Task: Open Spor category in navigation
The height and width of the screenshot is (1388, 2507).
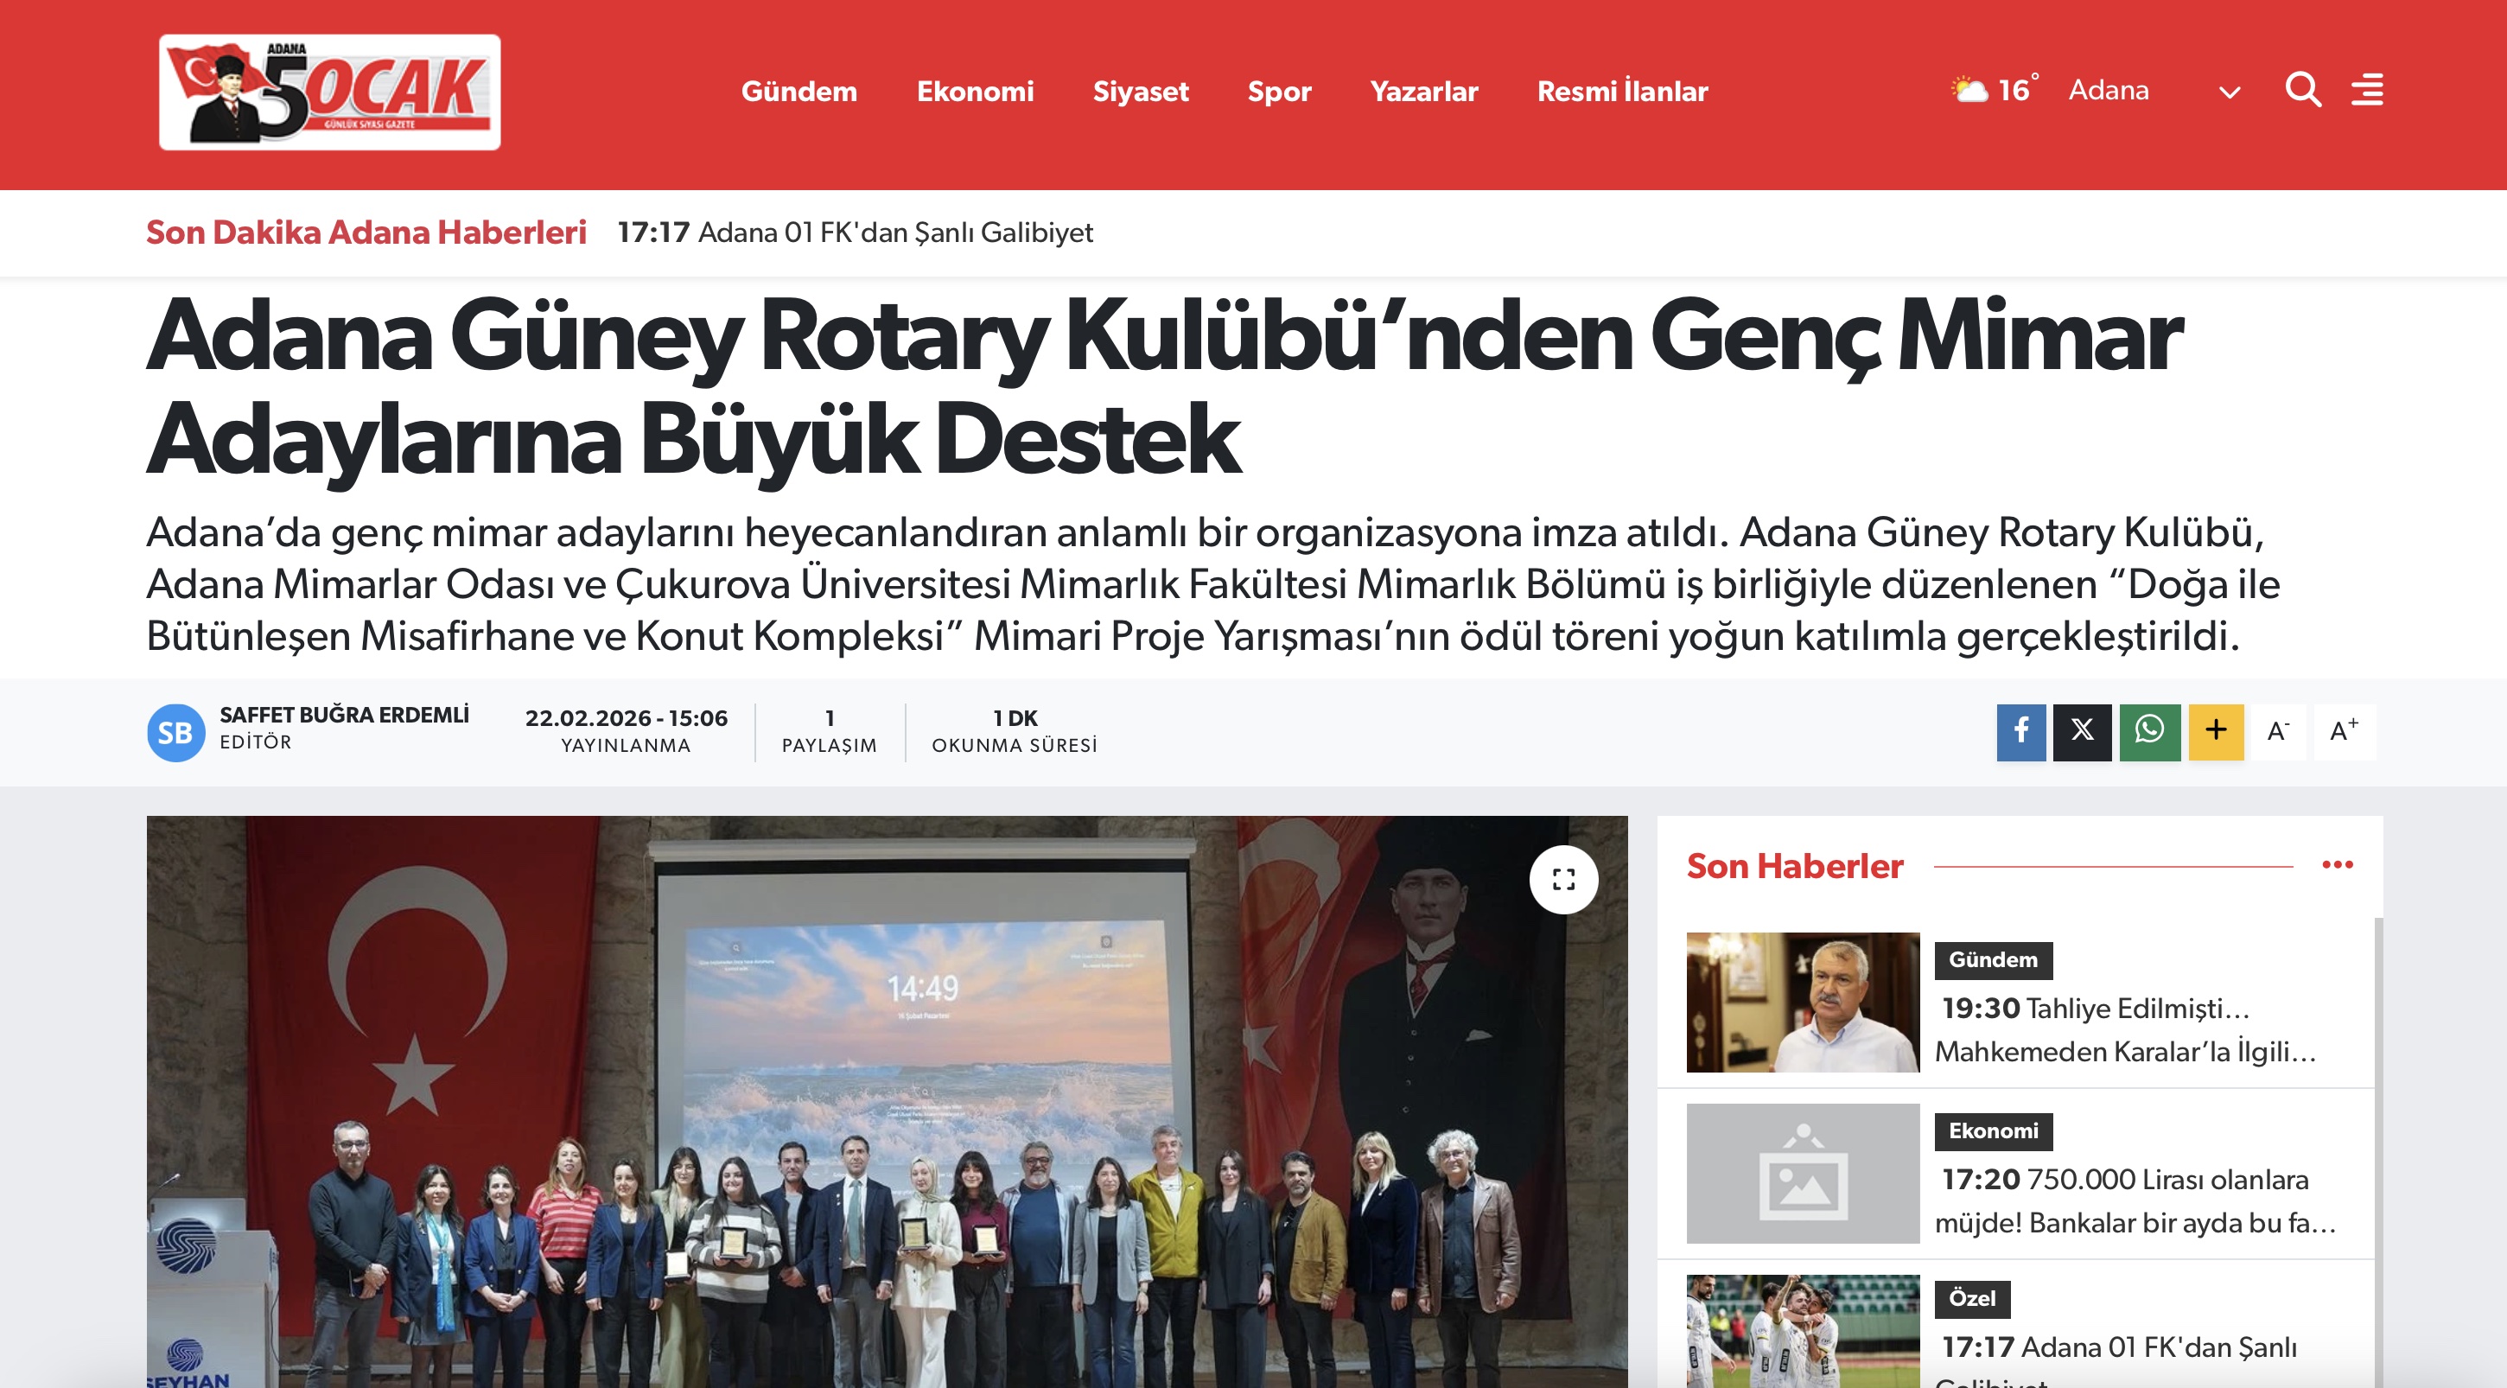Action: (1279, 92)
